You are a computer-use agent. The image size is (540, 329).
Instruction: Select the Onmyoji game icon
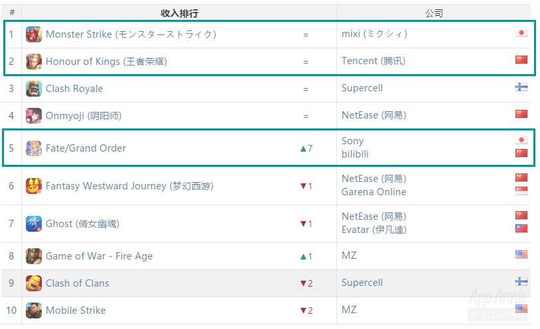[x=33, y=116]
